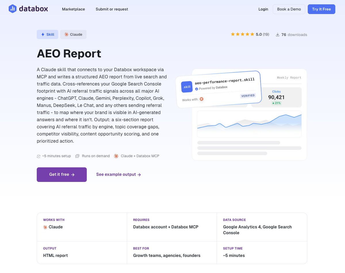
Task: Click the Databox logo icon
Action: point(12,9)
